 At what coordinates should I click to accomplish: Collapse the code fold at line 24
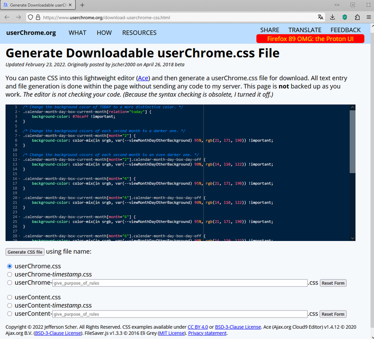19,217
